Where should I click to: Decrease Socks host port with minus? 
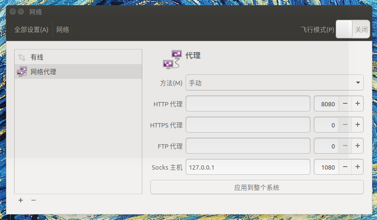coord(345,167)
